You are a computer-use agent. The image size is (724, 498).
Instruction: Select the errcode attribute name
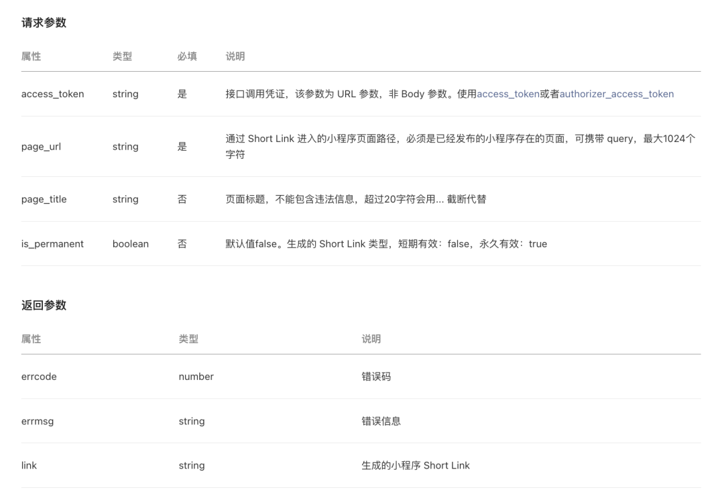click(39, 377)
